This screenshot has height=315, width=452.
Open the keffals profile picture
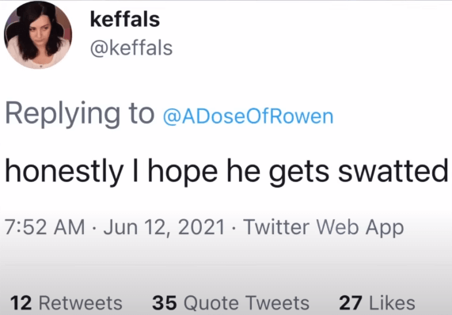coord(38,35)
